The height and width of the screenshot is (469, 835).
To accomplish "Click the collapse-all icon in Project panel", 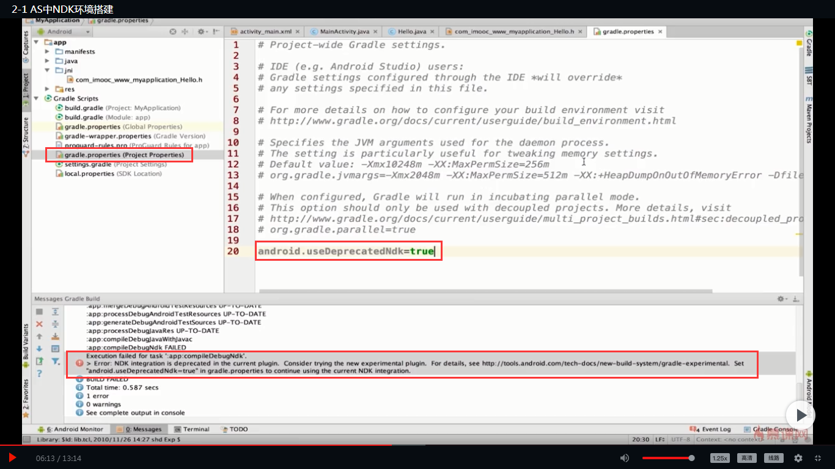I will (x=185, y=32).
